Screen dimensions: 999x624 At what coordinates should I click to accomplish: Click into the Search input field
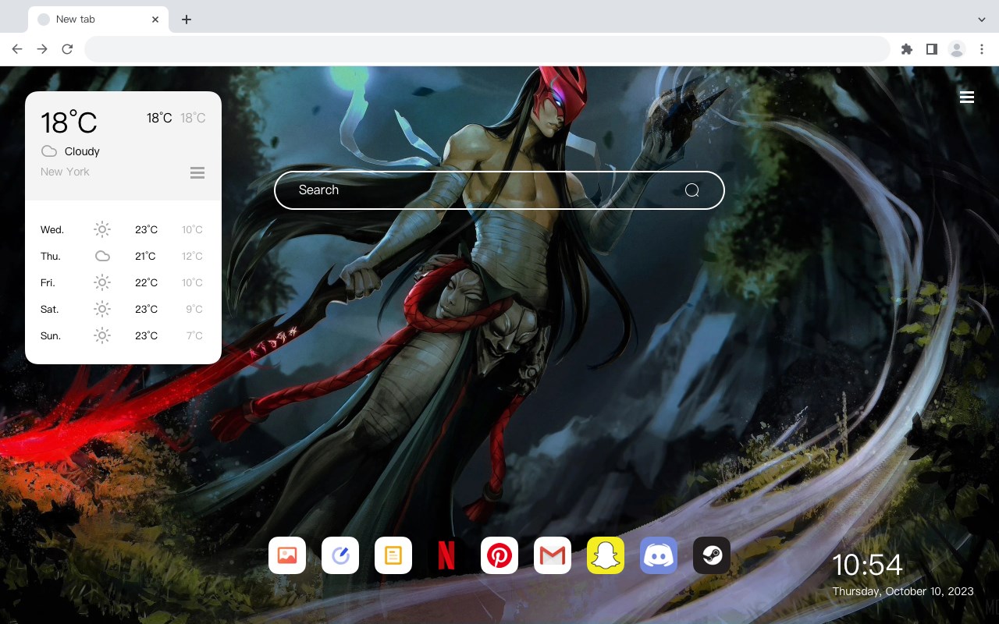click(x=499, y=190)
